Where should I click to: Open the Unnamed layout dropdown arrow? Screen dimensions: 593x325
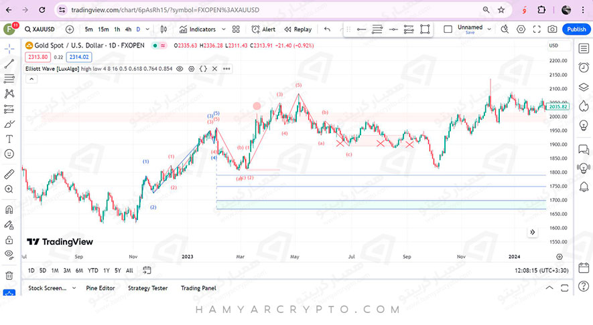(x=490, y=29)
